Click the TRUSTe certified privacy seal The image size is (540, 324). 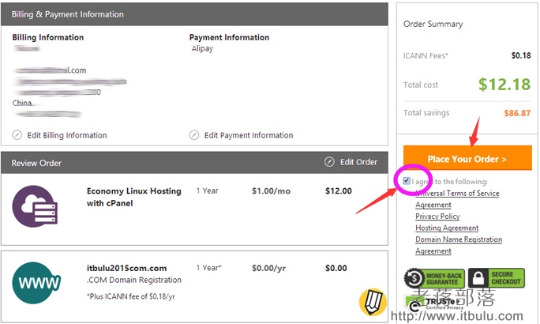(434, 303)
